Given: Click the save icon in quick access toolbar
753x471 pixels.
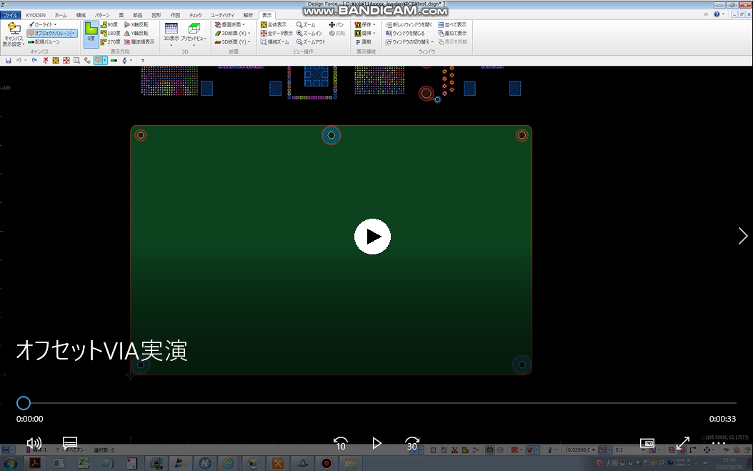Looking at the screenshot, I should 8,61.
